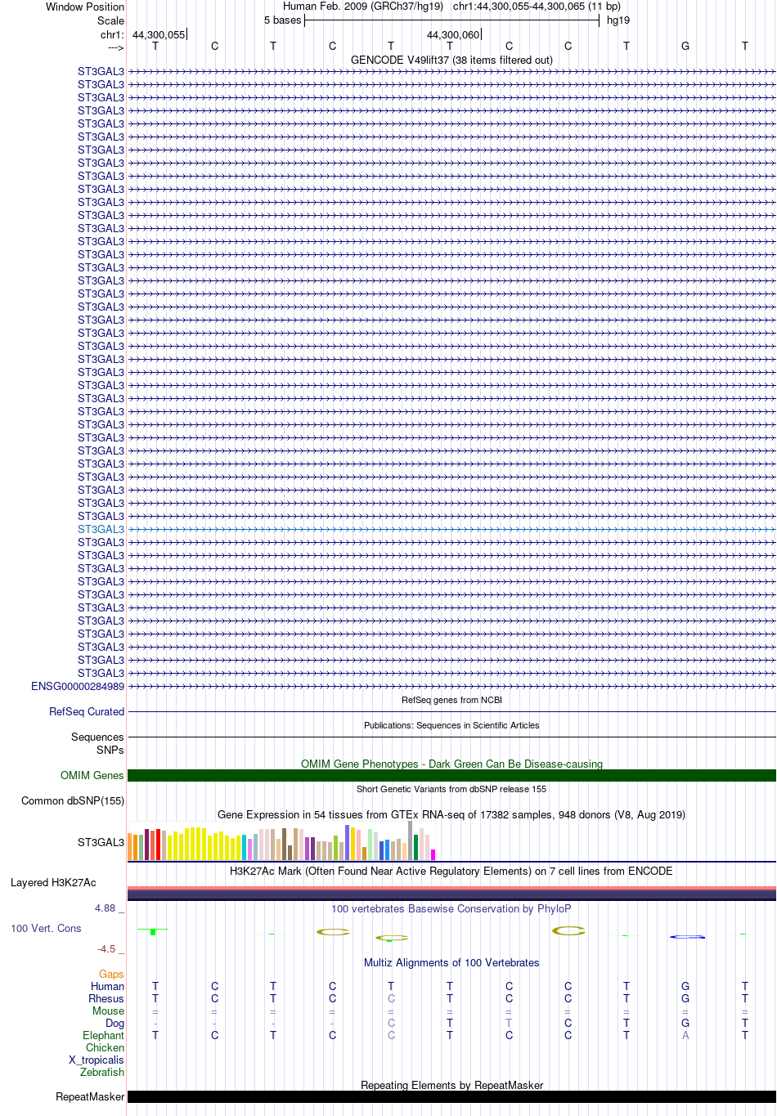This screenshot has height=1116, width=777.
Task: Click the A base in the Elephant row
Action: point(685,1035)
